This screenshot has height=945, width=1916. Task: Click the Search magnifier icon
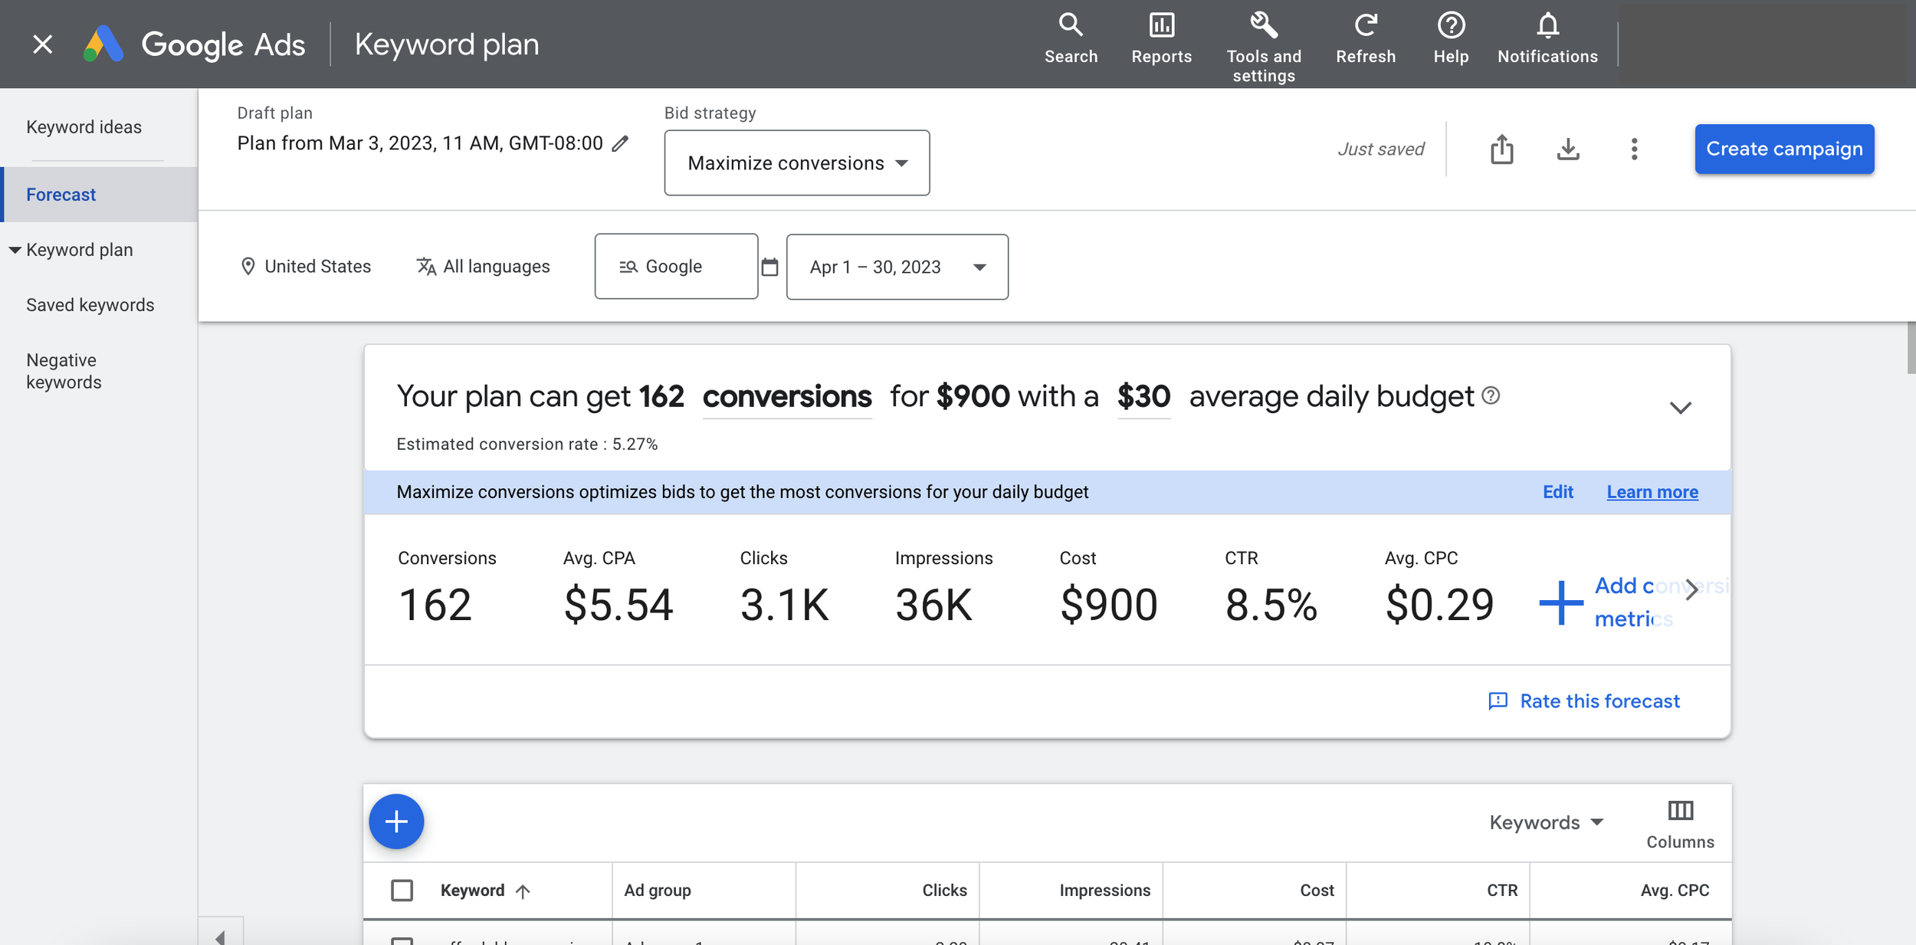(x=1071, y=26)
